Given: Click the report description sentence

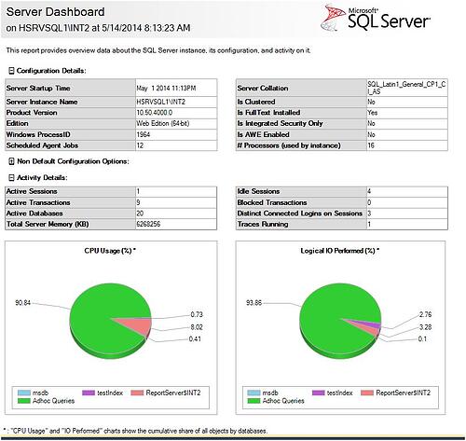Looking at the screenshot, I should pos(158,50).
